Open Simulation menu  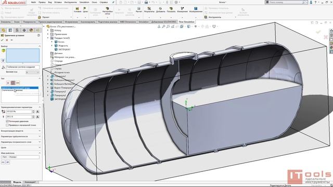(x=84, y=2)
